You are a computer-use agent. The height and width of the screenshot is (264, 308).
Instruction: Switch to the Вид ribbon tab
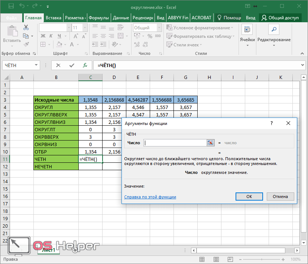pos(161,18)
